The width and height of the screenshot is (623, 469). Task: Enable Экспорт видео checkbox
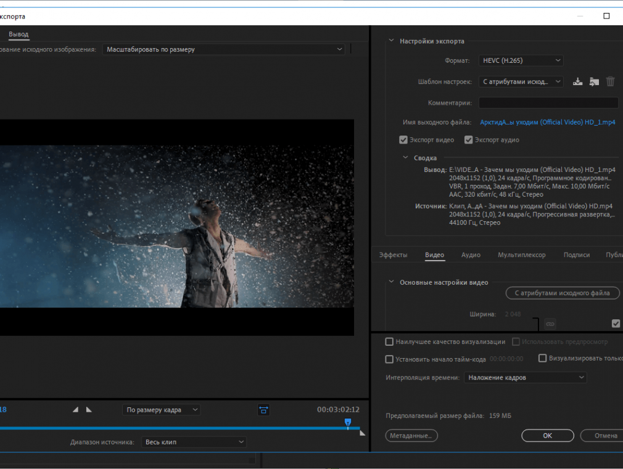point(403,140)
